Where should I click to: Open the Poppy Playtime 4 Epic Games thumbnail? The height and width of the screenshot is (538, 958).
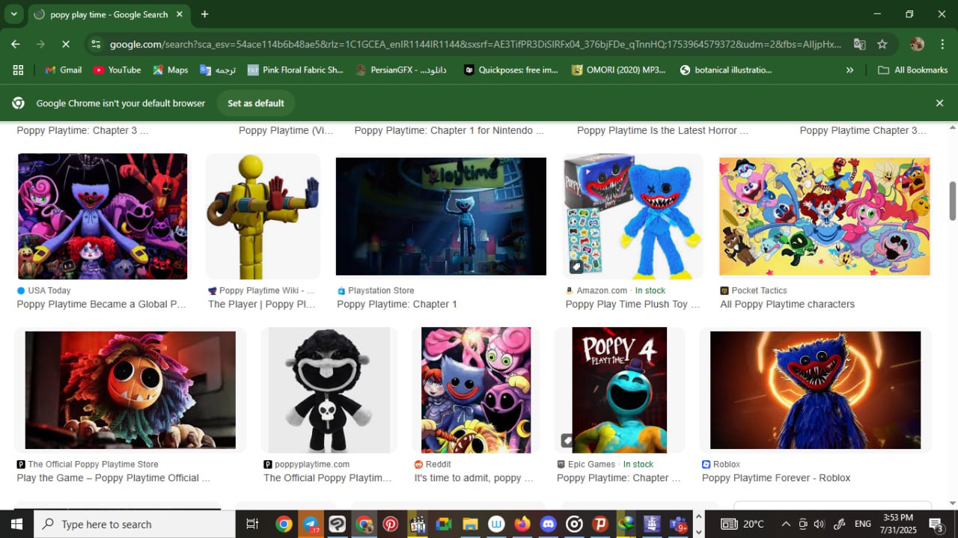coord(619,390)
